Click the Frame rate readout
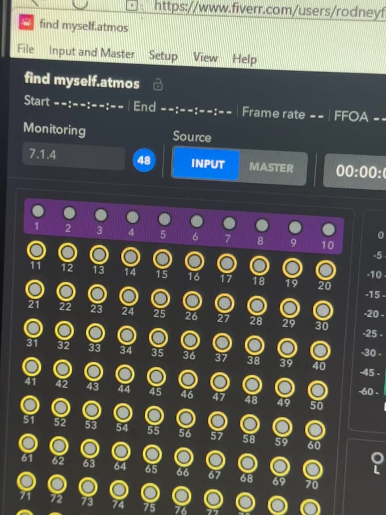The width and height of the screenshot is (386, 515). pos(283,114)
